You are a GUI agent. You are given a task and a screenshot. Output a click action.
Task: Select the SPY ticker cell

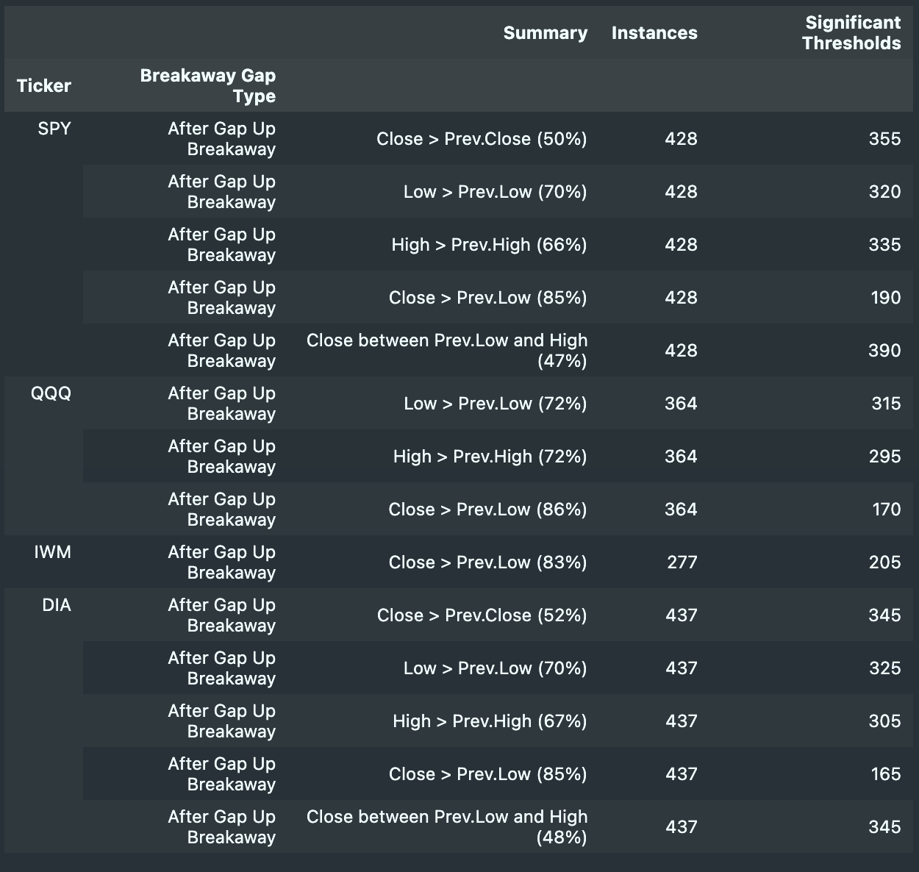tap(54, 129)
